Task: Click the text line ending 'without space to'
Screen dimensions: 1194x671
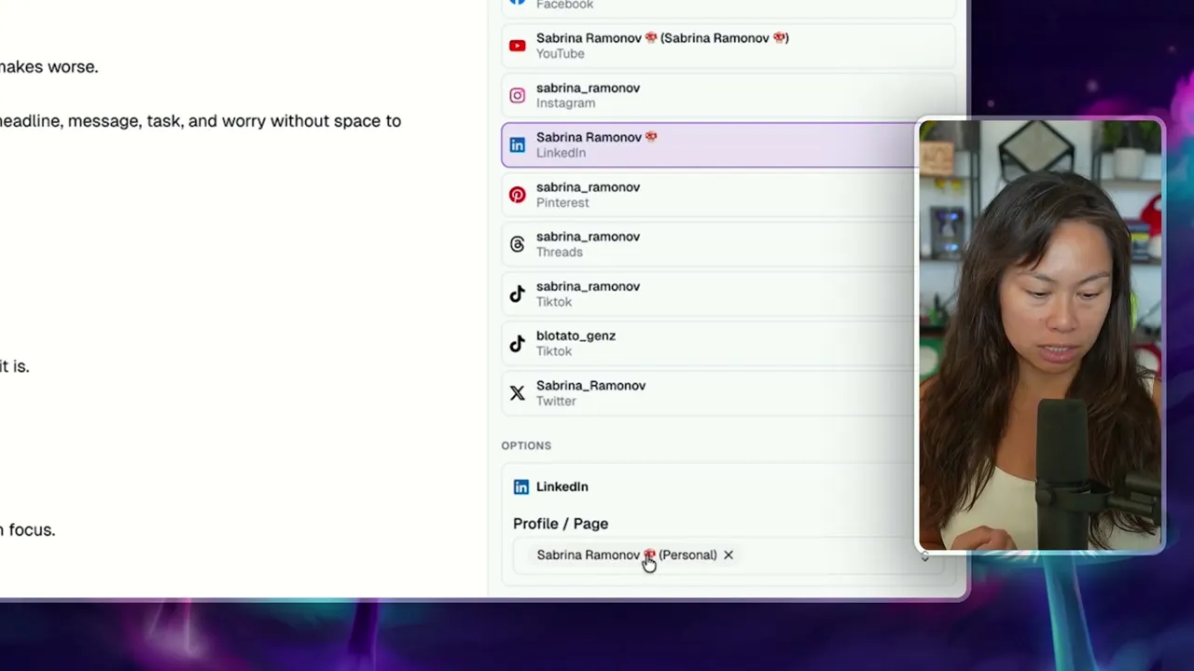Action: pyautogui.click(x=201, y=121)
